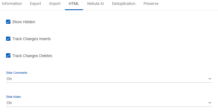Click the blue "Slide Comments" field label
Viewport: 218px width, 112px height.
pos(17,73)
